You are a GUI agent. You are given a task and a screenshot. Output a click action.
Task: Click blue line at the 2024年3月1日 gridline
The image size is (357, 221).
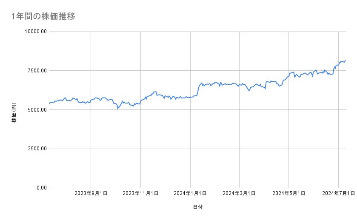point(240,85)
